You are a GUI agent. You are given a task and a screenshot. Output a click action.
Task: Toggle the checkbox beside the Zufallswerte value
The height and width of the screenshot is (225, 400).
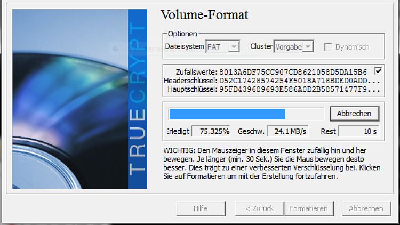point(378,71)
